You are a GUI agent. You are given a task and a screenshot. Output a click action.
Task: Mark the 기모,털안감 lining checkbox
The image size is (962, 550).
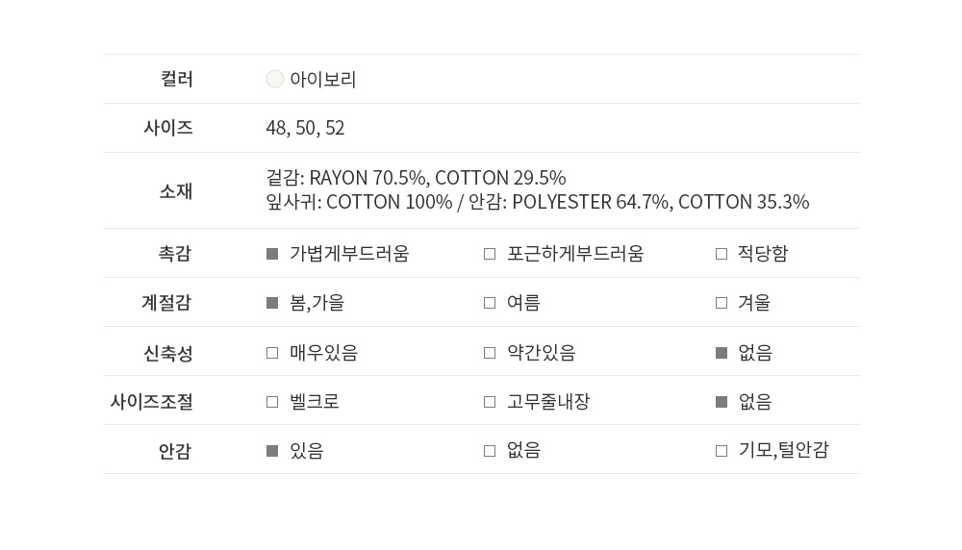pos(721,451)
